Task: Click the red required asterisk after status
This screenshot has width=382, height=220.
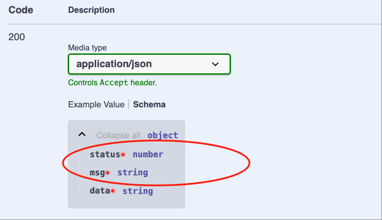Action: [123, 155]
